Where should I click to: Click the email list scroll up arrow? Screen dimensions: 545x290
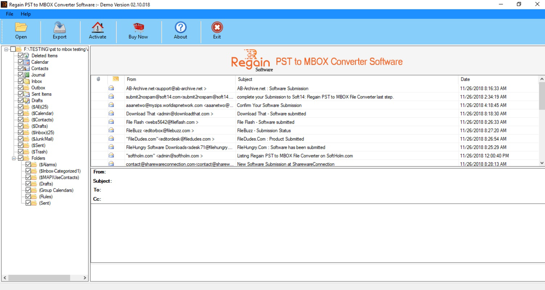[x=542, y=79]
